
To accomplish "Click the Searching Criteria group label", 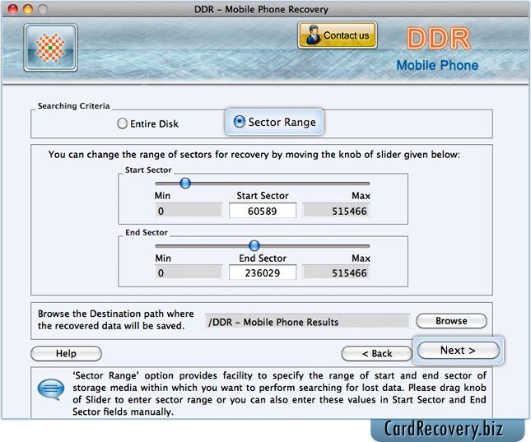I will pos(73,106).
